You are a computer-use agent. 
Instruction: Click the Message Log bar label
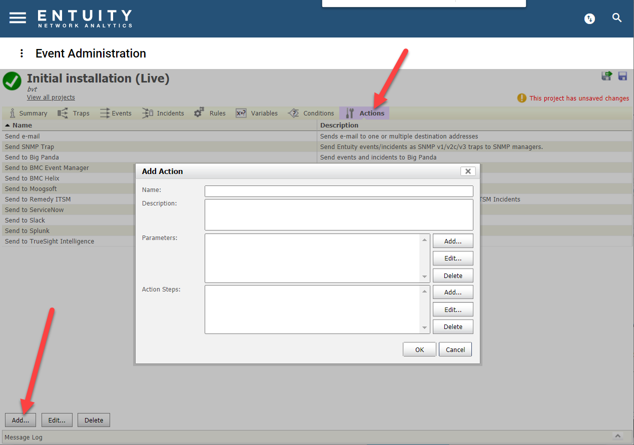[x=24, y=437]
